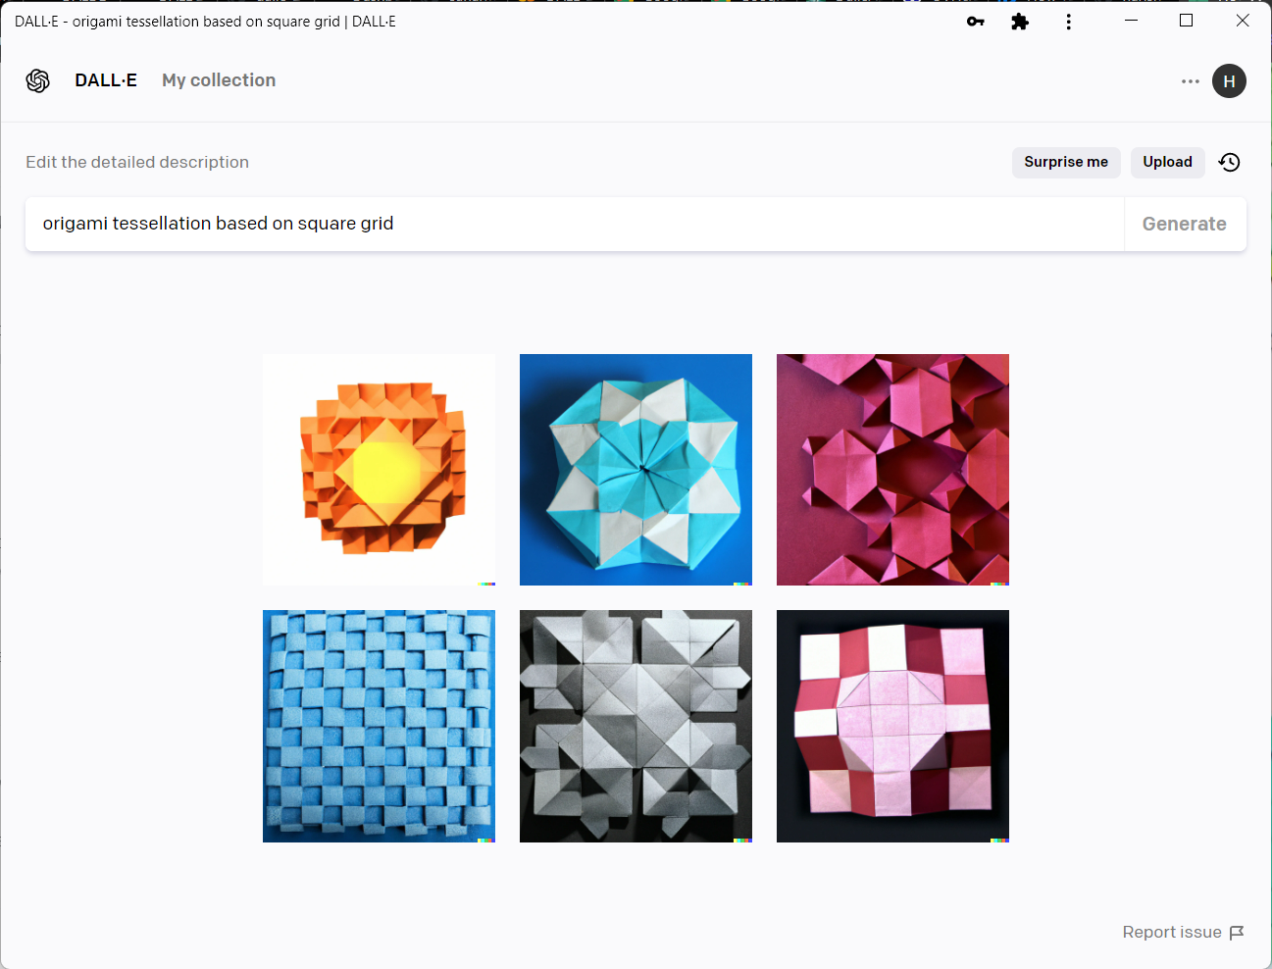Open the browser extensions puzzle icon
Image resolution: width=1272 pixels, height=969 pixels.
click(x=1019, y=21)
